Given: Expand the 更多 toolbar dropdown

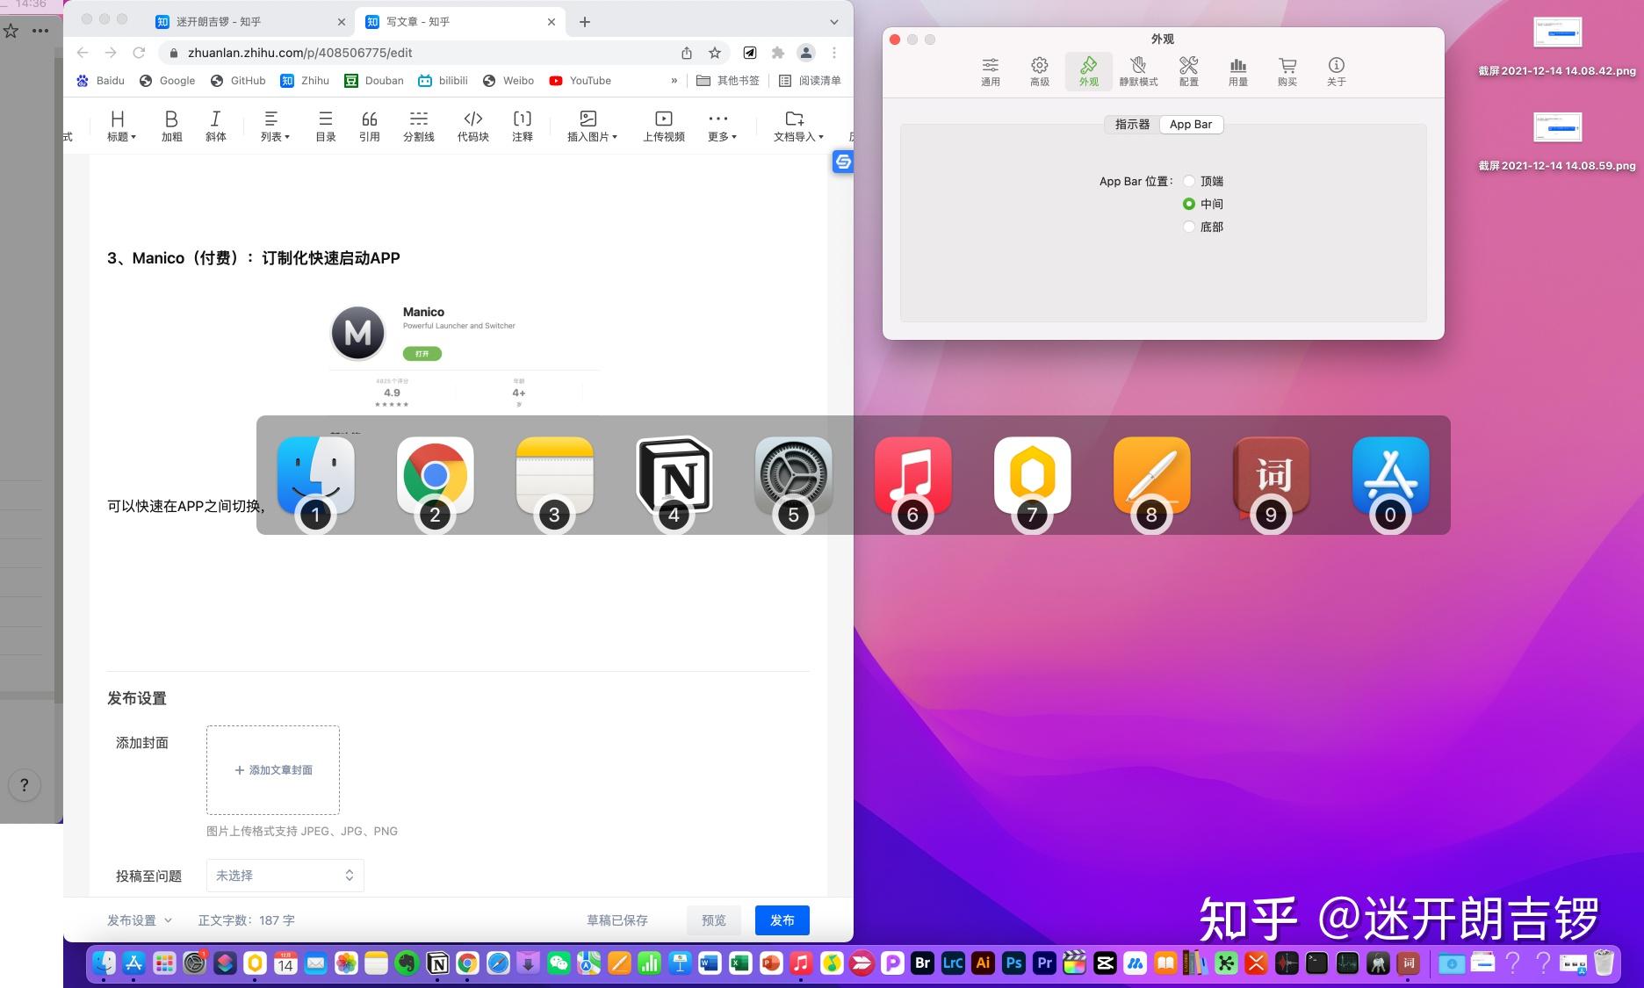Looking at the screenshot, I should 719,125.
